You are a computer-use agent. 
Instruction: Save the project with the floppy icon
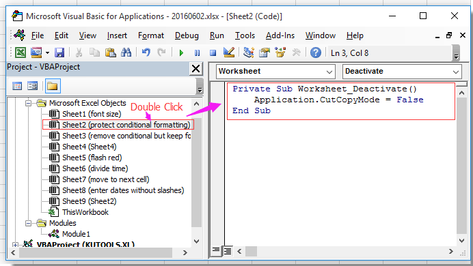point(59,53)
